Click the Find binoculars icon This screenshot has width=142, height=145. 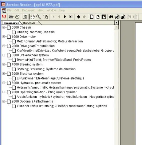point(111,17)
